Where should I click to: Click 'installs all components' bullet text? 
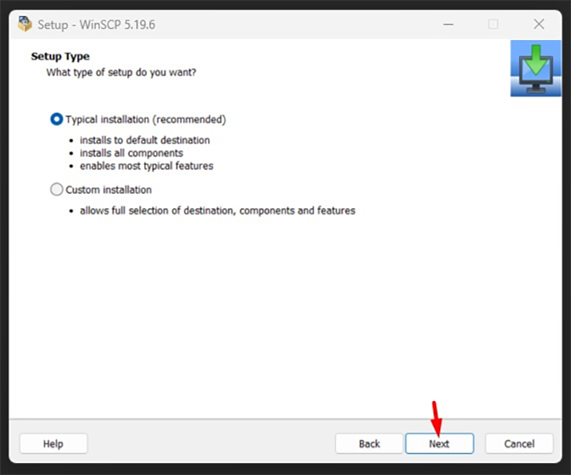click(132, 153)
